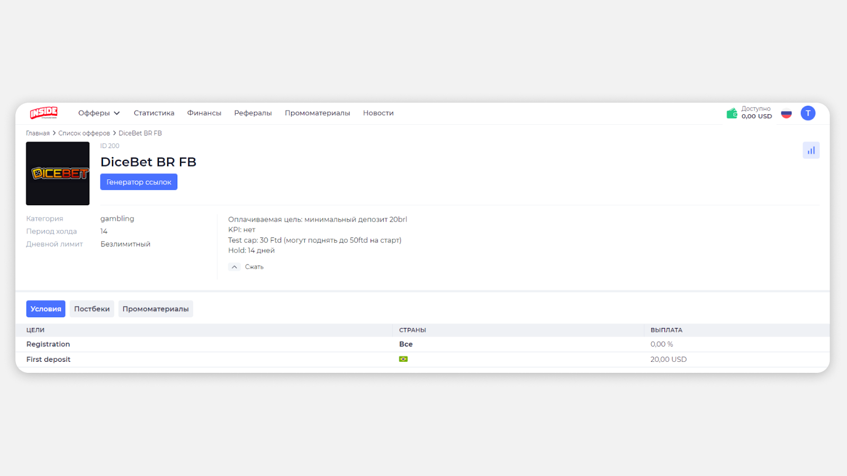The width and height of the screenshot is (847, 476).
Task: Click the Доступно 0,00 USD balance text
Action: point(756,113)
